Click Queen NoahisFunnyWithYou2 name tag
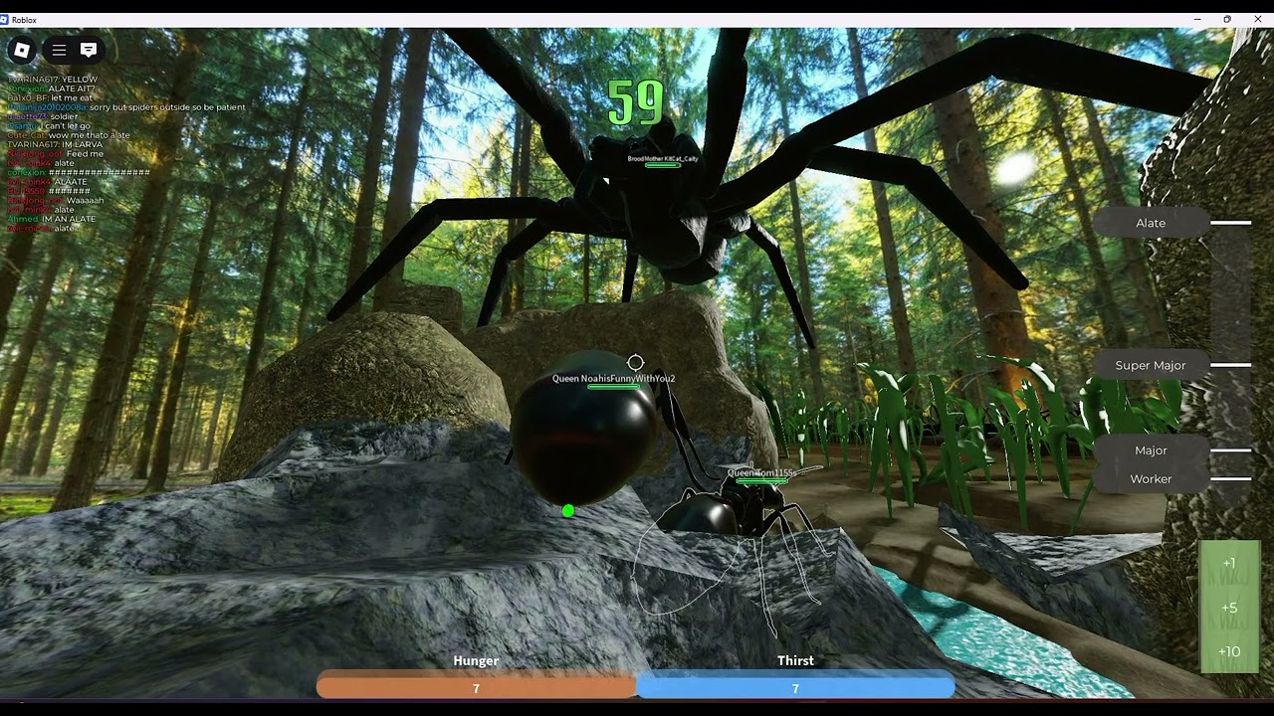 point(613,378)
